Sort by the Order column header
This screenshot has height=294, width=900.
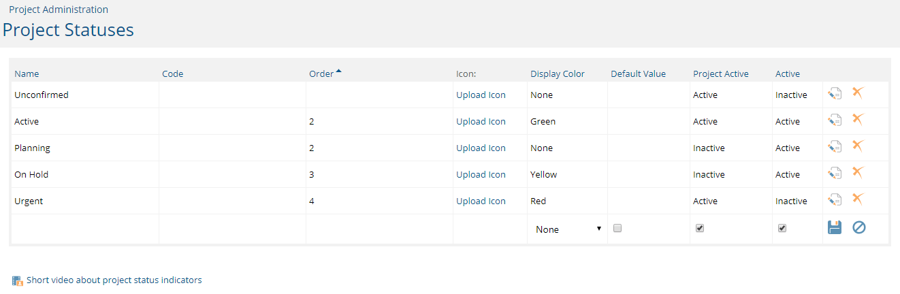321,73
